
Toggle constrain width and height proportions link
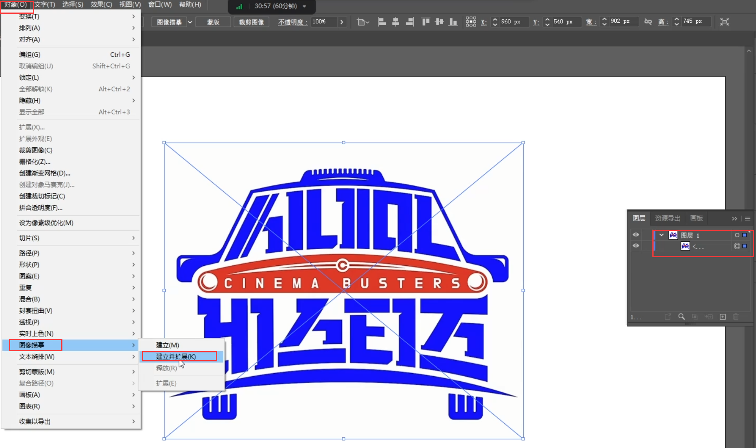(x=648, y=22)
